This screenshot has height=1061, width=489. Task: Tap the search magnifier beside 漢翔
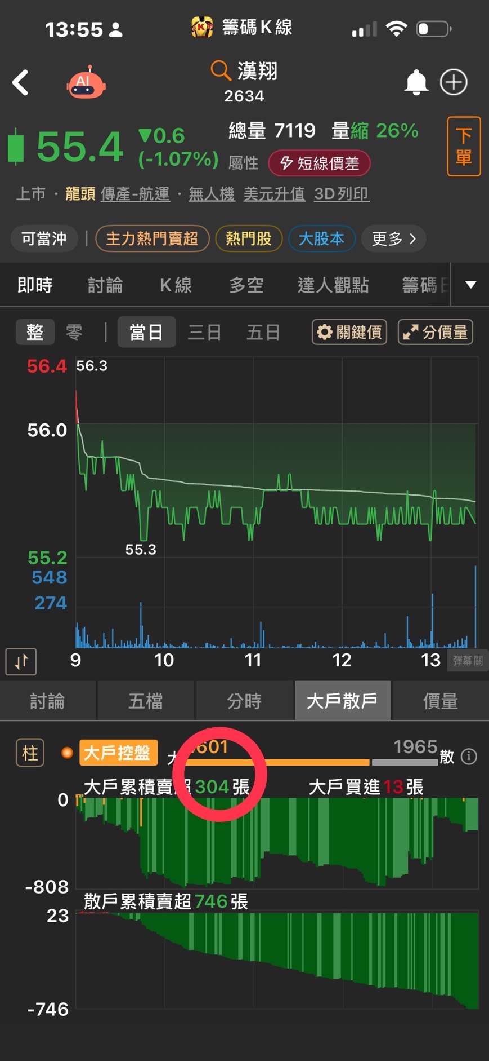[x=220, y=71]
